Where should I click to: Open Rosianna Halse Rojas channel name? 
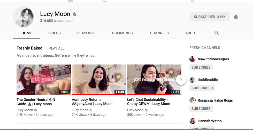(215, 100)
